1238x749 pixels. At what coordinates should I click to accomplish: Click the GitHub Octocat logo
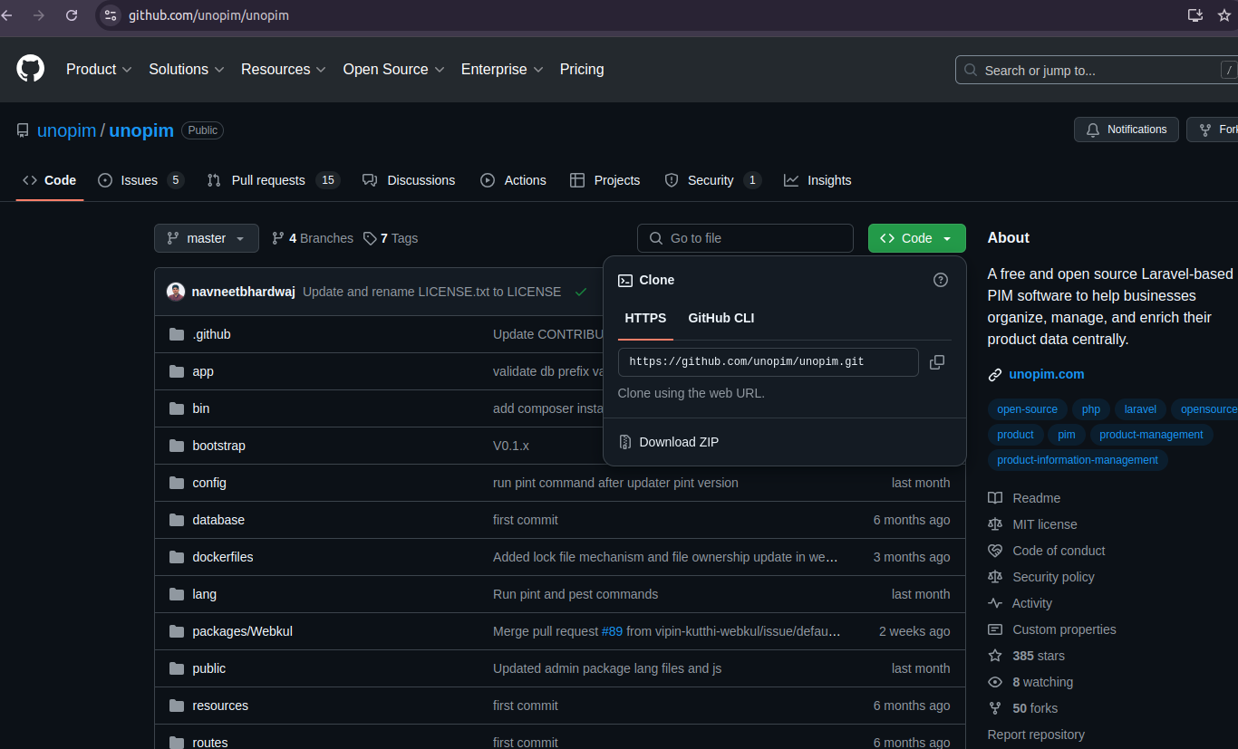point(31,69)
